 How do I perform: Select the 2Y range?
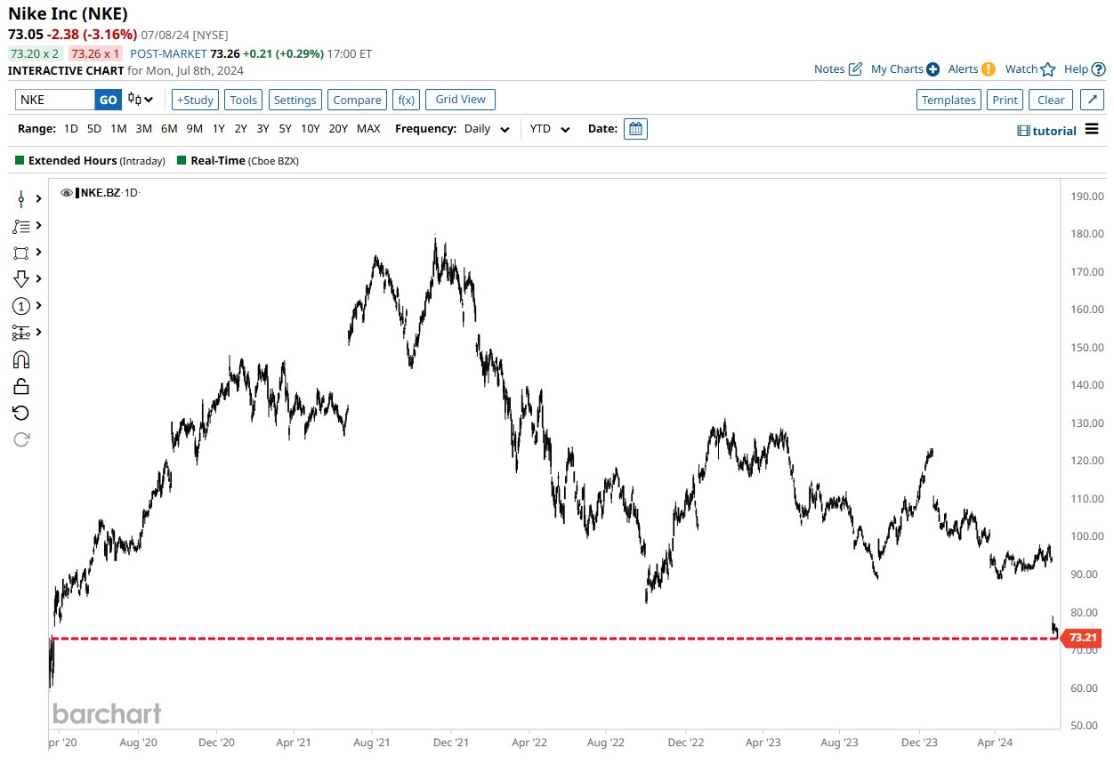(240, 129)
